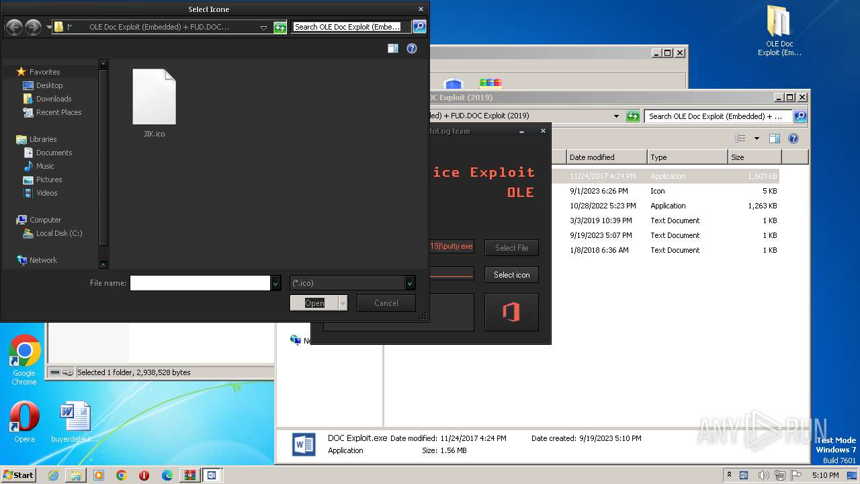Screen dimensions: 860x484
Task: Go back in the Select Icone dialog
Action: [x=13, y=27]
